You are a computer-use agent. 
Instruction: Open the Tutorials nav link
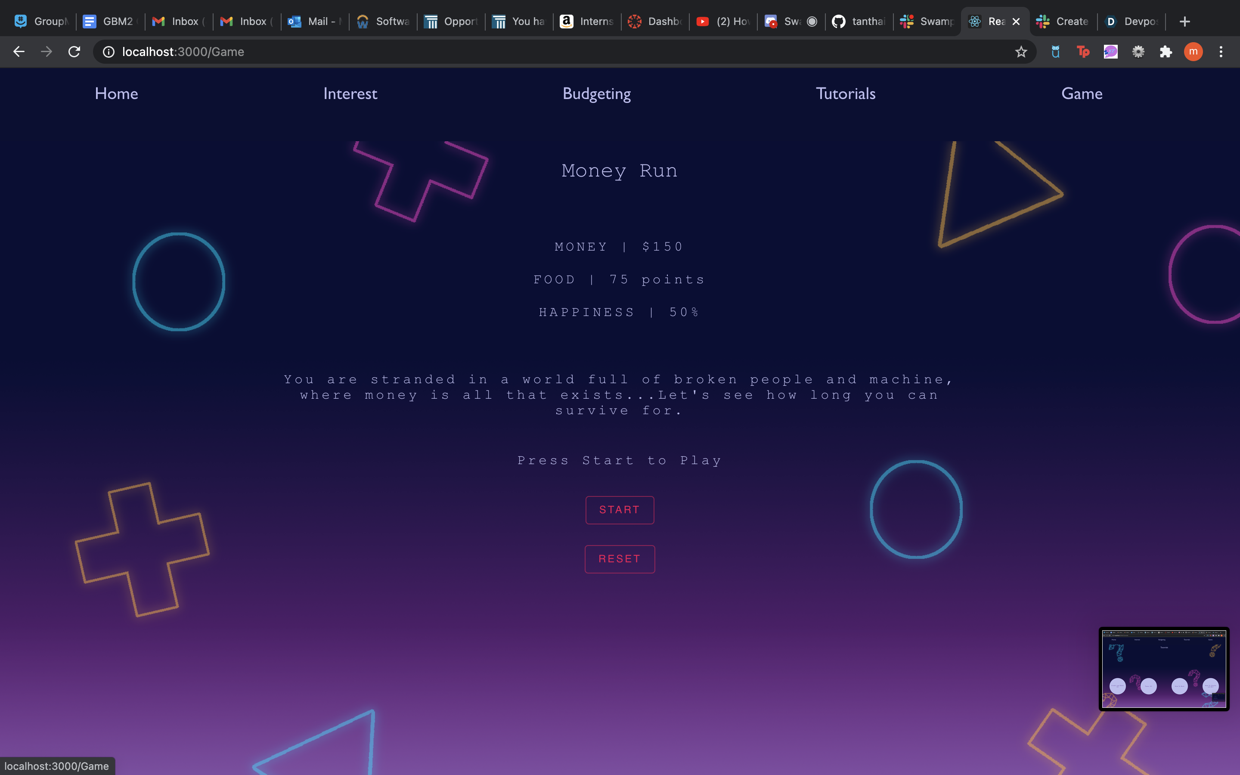pyautogui.click(x=846, y=94)
